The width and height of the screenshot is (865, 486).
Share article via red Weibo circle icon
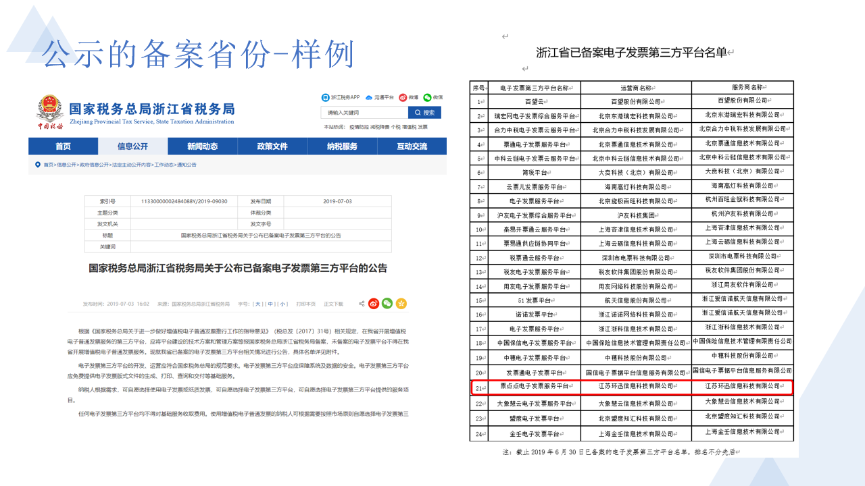point(374,304)
